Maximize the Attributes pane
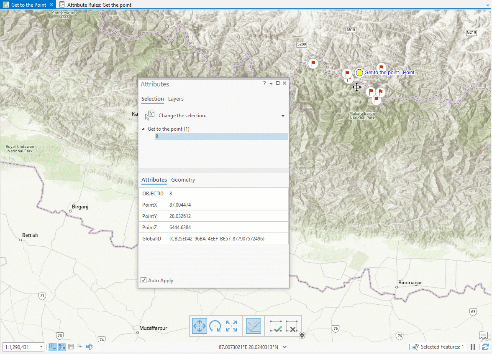Viewport: 492px width, 354px height. (278, 83)
